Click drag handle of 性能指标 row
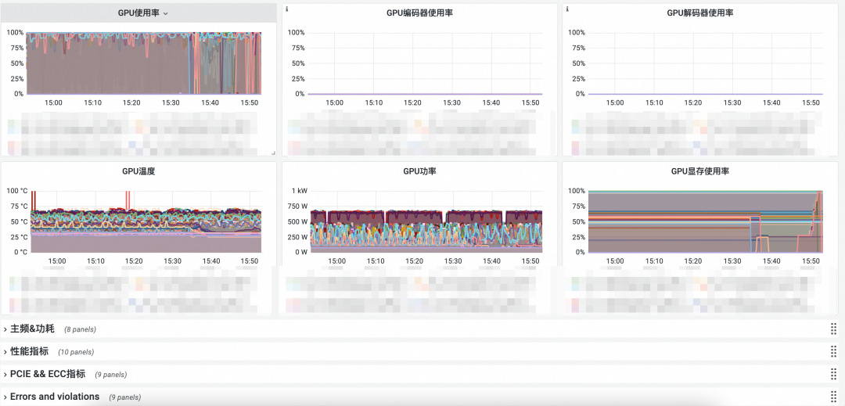 (833, 352)
